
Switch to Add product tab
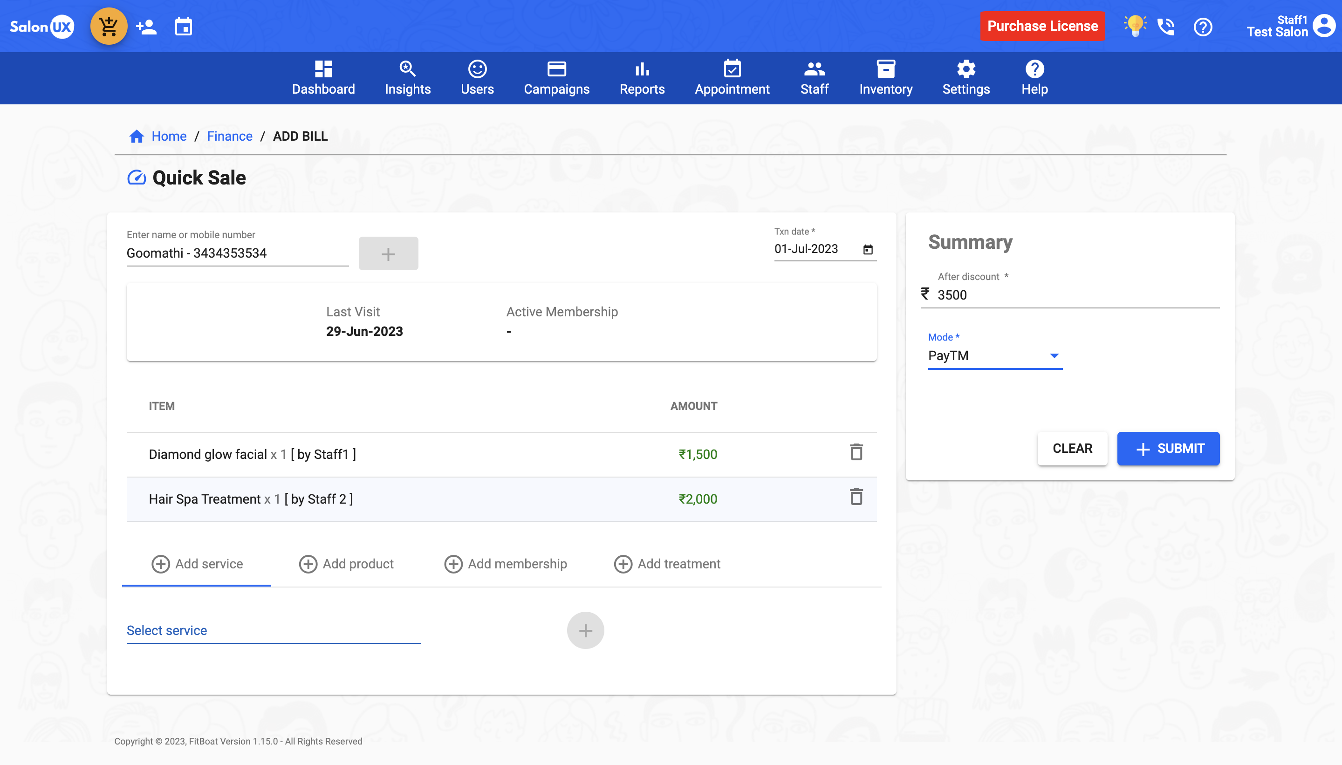point(346,564)
